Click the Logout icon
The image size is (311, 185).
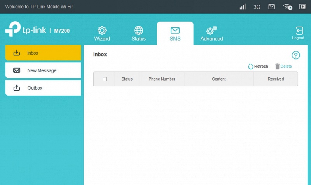pos(299,33)
